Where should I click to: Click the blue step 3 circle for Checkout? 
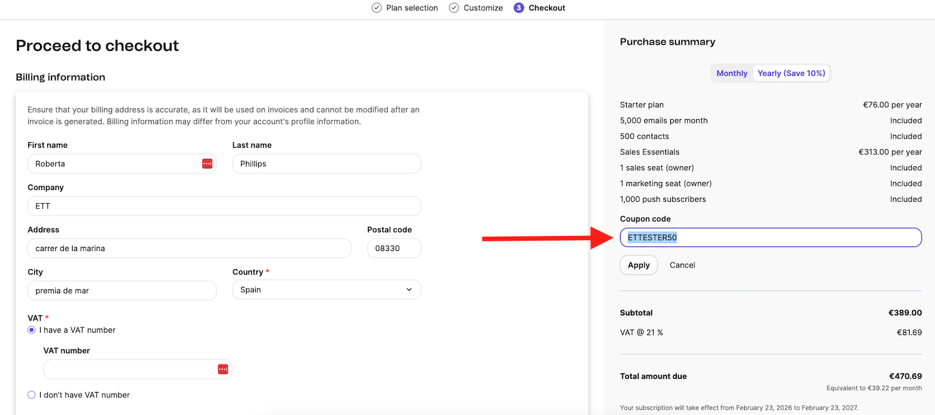click(518, 8)
